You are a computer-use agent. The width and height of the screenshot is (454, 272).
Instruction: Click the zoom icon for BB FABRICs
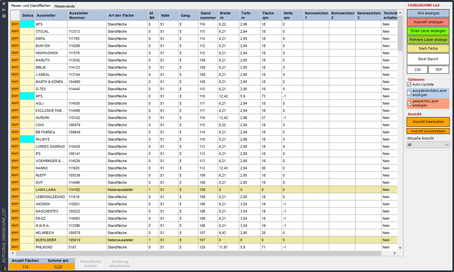[15, 132]
